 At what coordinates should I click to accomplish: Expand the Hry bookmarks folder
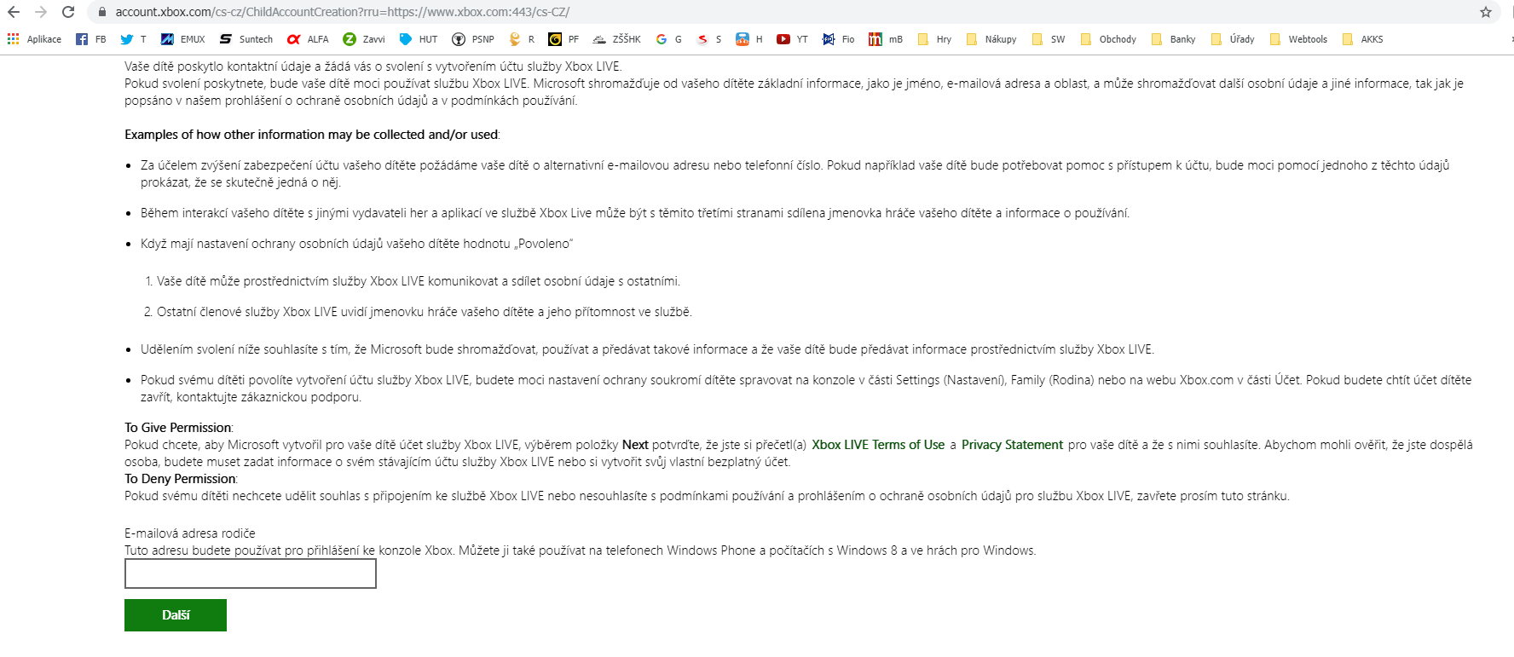point(934,39)
